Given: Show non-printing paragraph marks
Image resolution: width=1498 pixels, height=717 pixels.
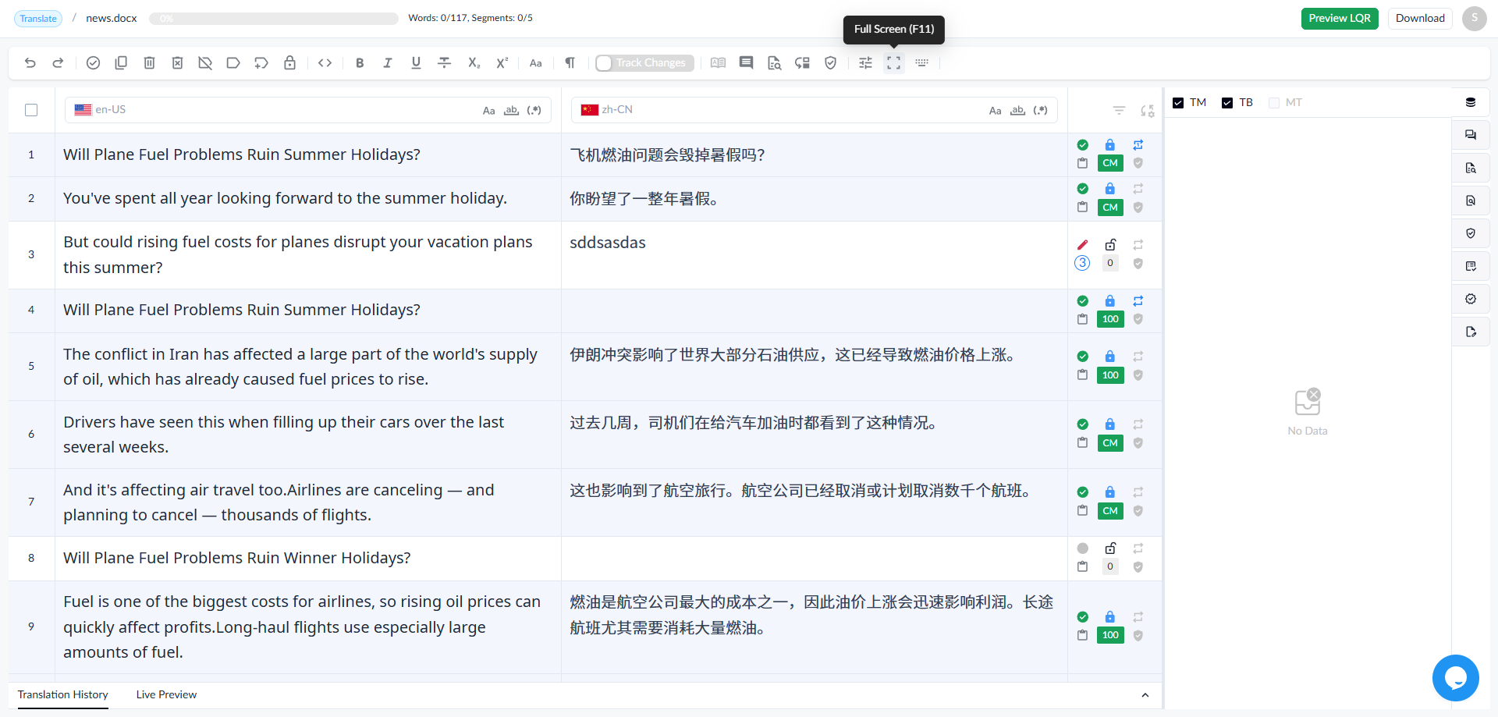Looking at the screenshot, I should [x=570, y=63].
